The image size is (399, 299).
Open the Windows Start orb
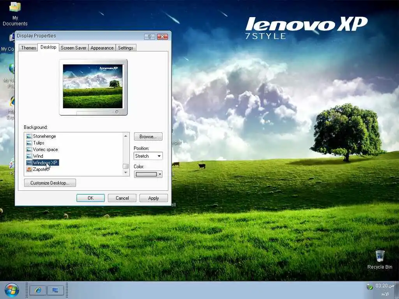(x=12, y=290)
